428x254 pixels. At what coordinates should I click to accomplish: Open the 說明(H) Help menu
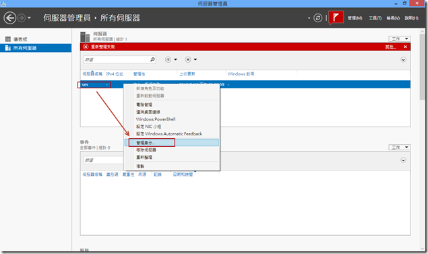(411, 18)
